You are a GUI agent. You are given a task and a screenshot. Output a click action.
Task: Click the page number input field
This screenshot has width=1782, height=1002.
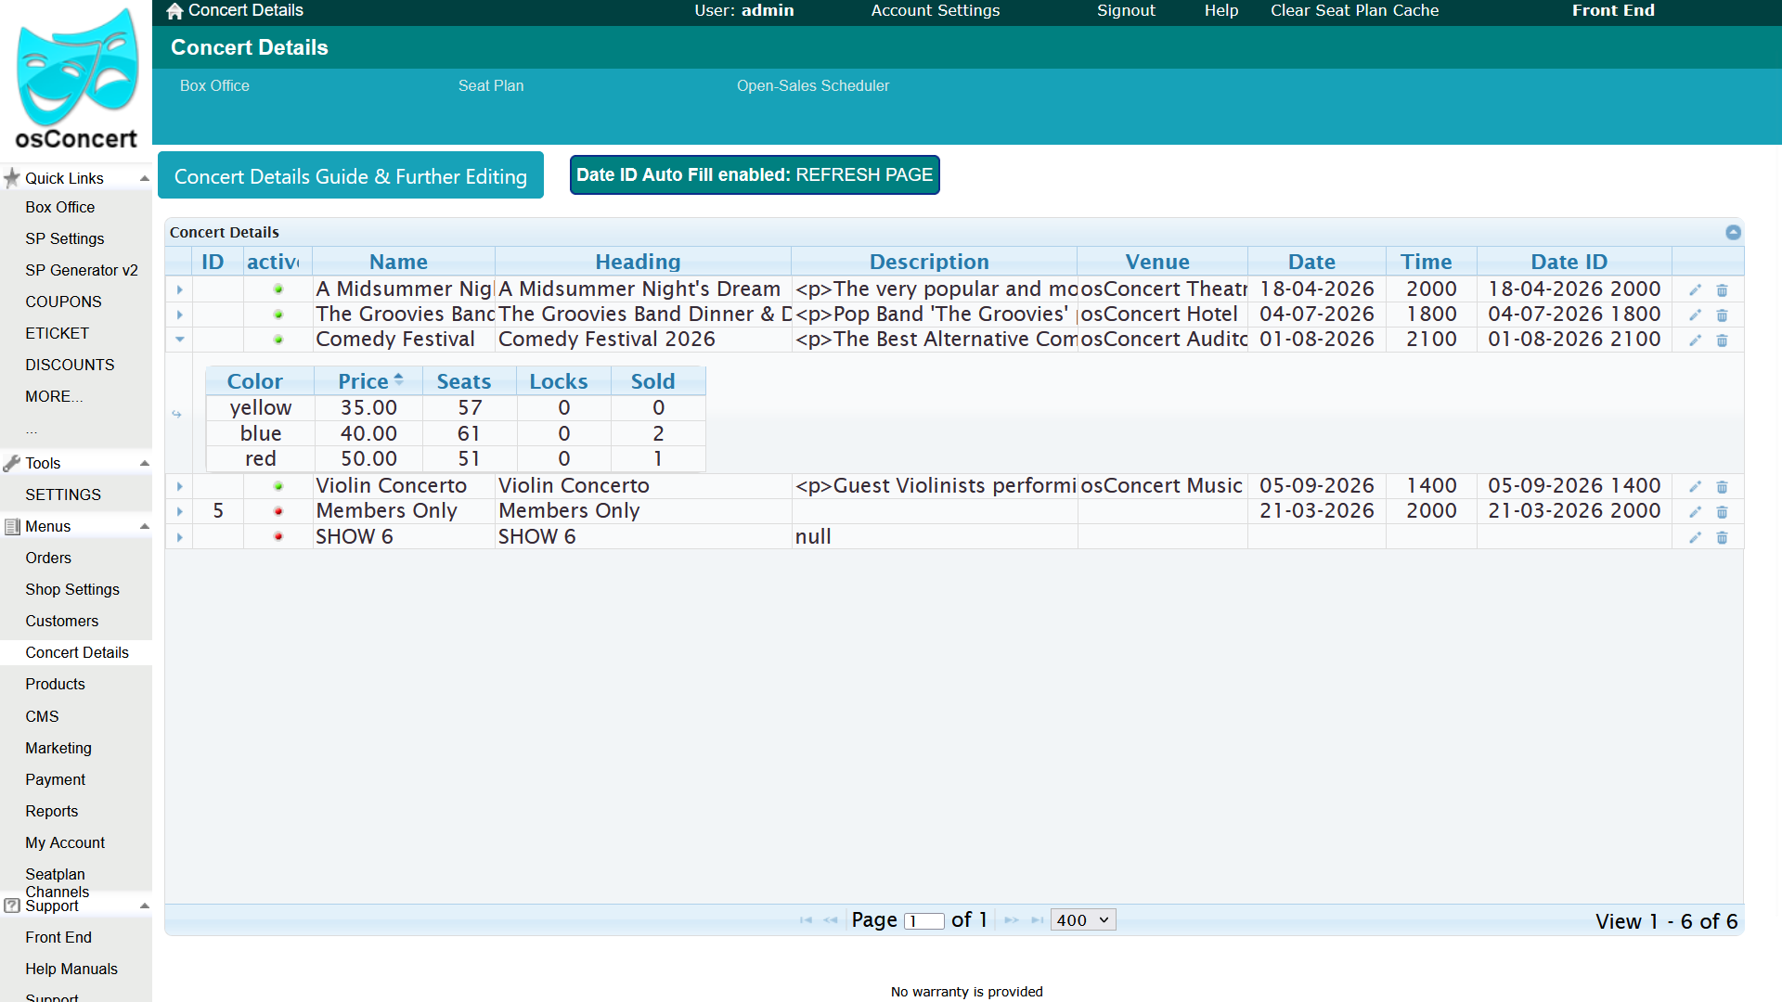[x=924, y=920]
